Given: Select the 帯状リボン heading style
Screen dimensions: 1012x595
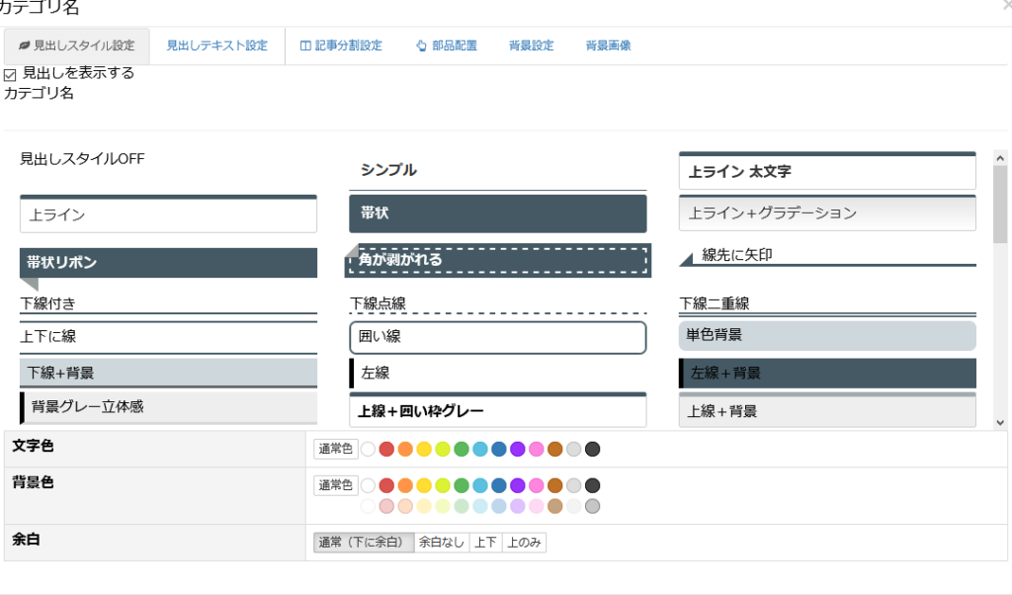Looking at the screenshot, I should pos(168,263).
